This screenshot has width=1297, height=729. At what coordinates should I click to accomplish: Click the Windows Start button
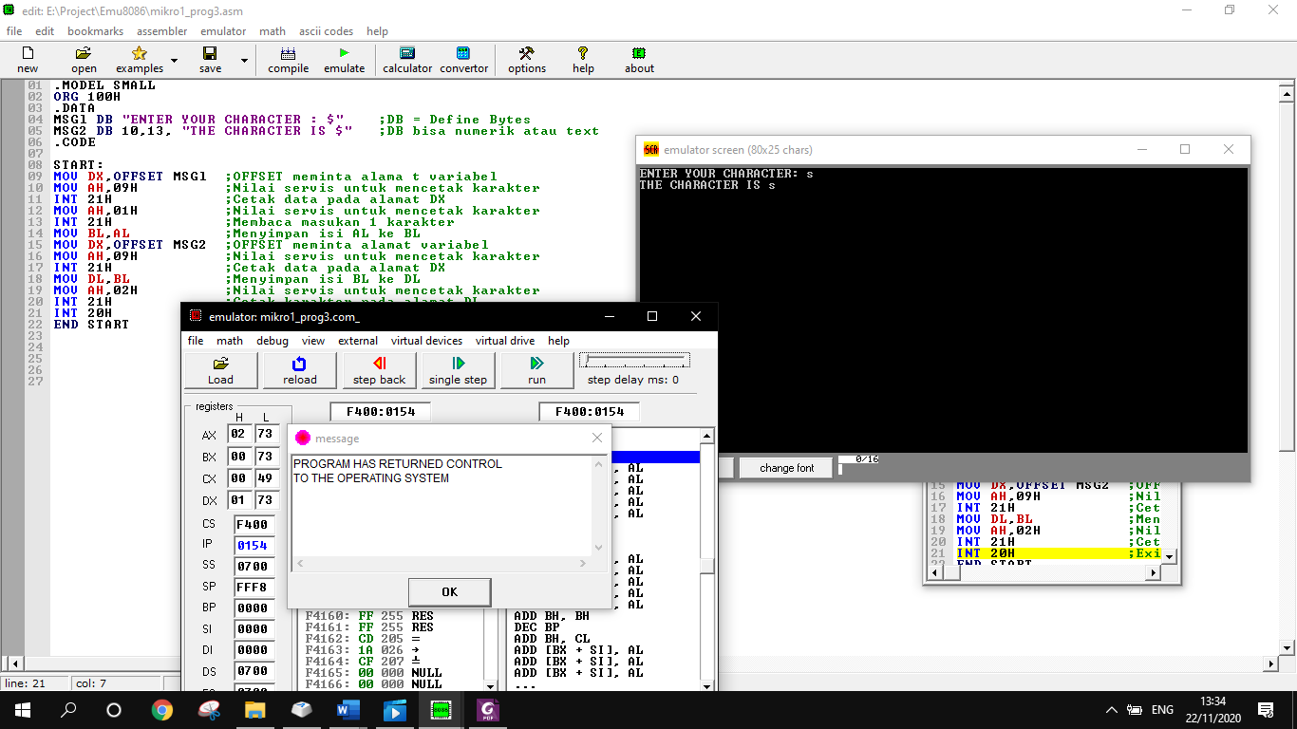coord(22,709)
